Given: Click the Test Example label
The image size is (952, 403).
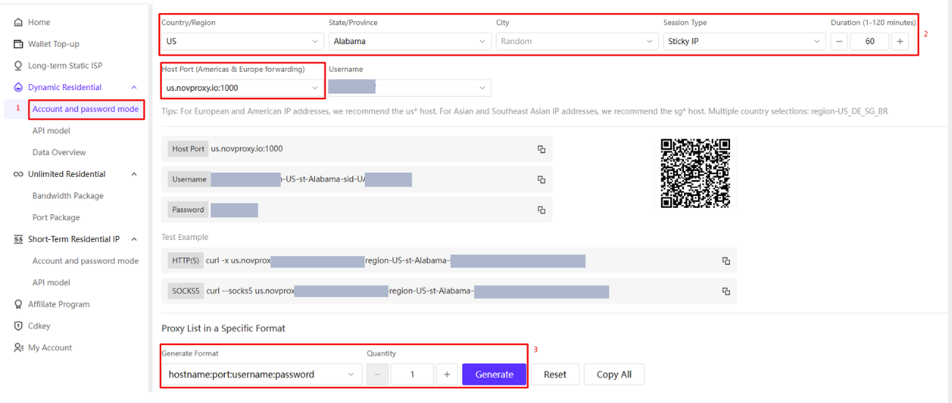Looking at the screenshot, I should click(x=185, y=238).
